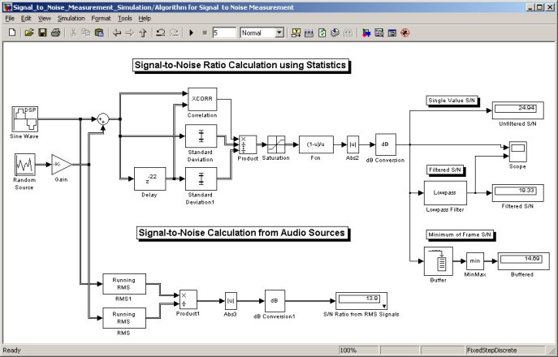558x357 pixels.
Task: Open the Tools menu
Action: [125, 18]
